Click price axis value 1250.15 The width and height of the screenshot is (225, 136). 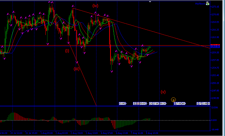(x=215, y=83)
